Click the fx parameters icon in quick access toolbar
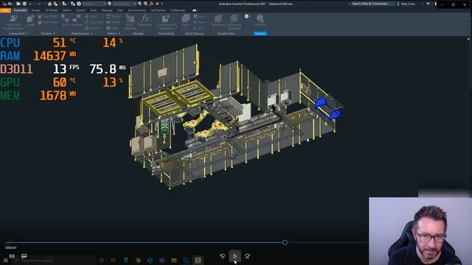This screenshot has width=472, height=265. (x=151, y=4)
